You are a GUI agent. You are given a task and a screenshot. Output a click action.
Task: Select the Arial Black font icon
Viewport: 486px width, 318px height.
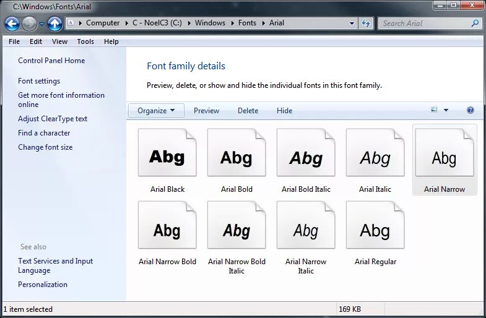(167, 152)
